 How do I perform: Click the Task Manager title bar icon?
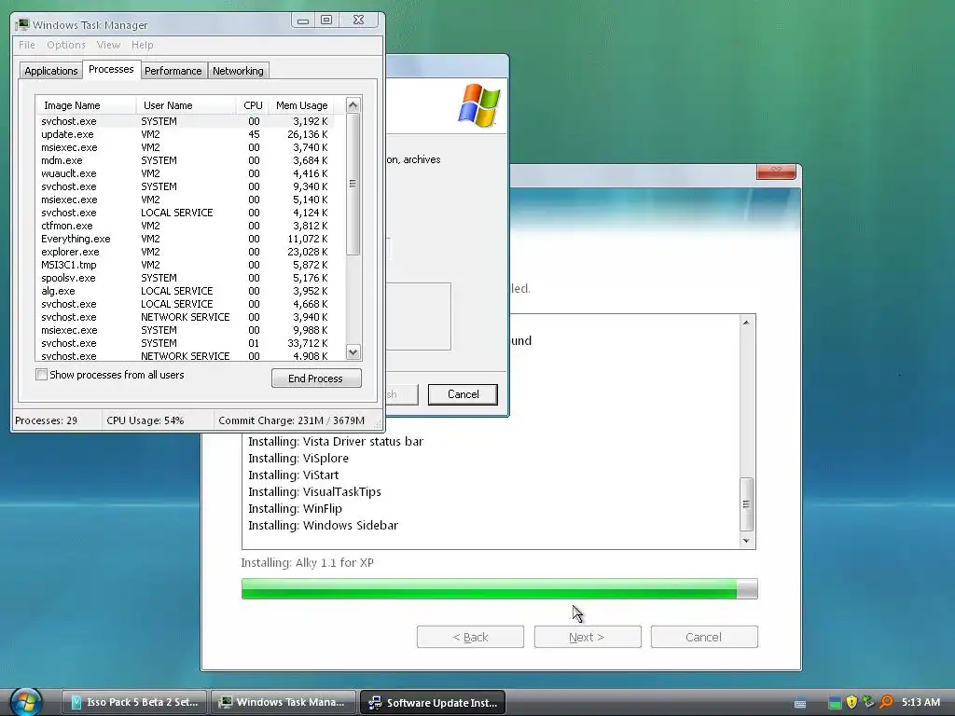coord(22,24)
